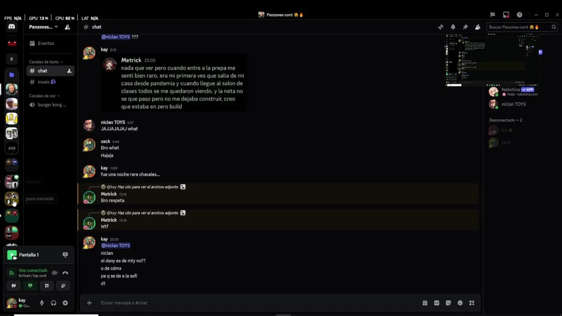Toggle microphone mute
Viewport: 562px width, 316px height.
(42, 303)
